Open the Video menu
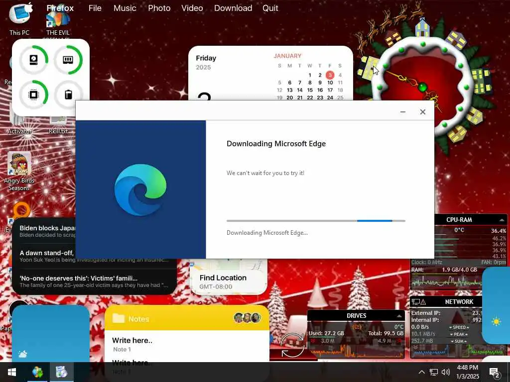Viewport: 510px width, 382px height. 192,8
